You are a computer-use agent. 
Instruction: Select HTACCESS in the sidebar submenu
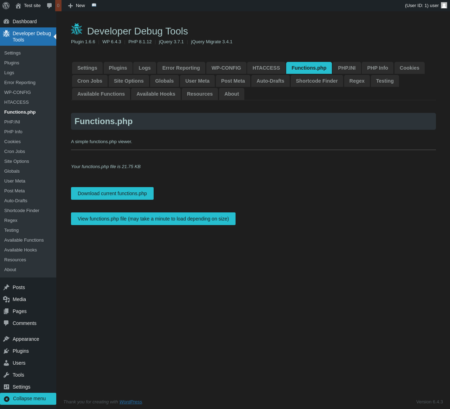(17, 102)
